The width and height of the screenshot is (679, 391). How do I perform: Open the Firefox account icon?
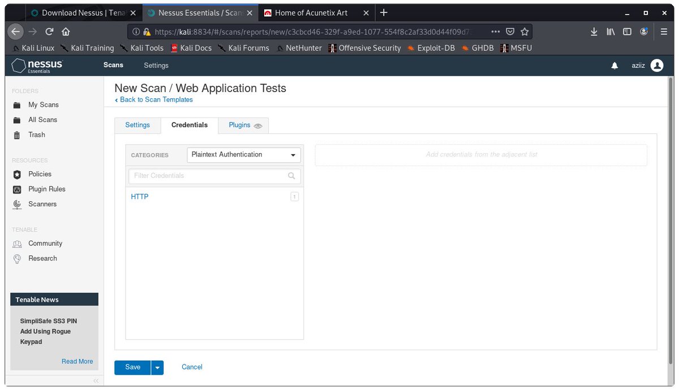point(644,32)
